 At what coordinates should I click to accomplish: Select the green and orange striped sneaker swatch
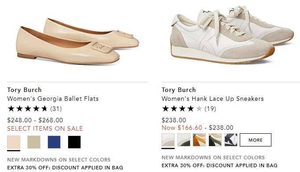[x=215, y=140]
